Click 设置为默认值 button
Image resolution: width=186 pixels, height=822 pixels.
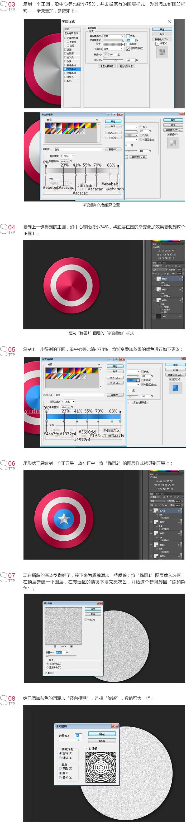point(107,66)
